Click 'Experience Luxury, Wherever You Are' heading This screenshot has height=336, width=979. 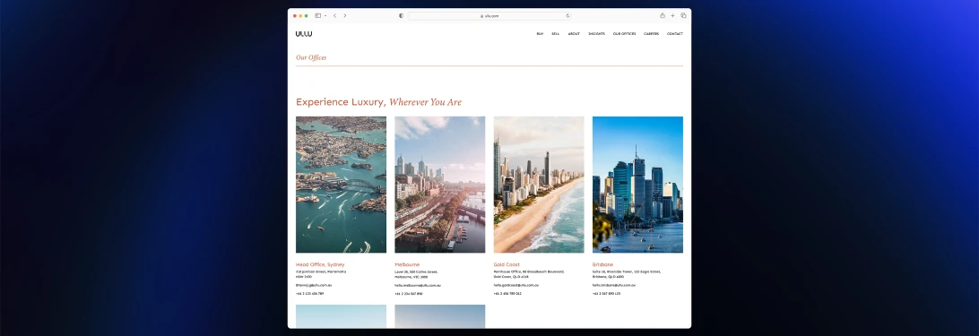coord(379,102)
